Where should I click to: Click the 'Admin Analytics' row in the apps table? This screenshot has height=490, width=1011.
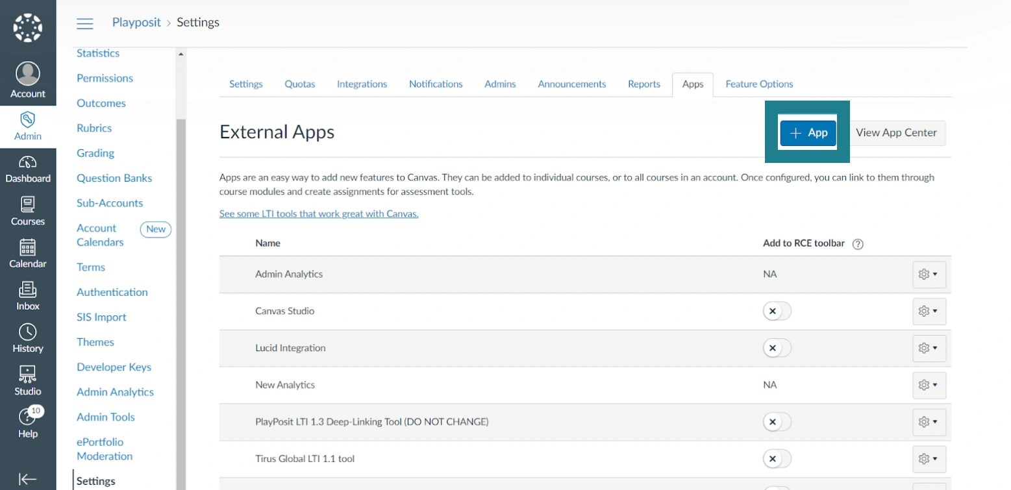[x=585, y=275]
